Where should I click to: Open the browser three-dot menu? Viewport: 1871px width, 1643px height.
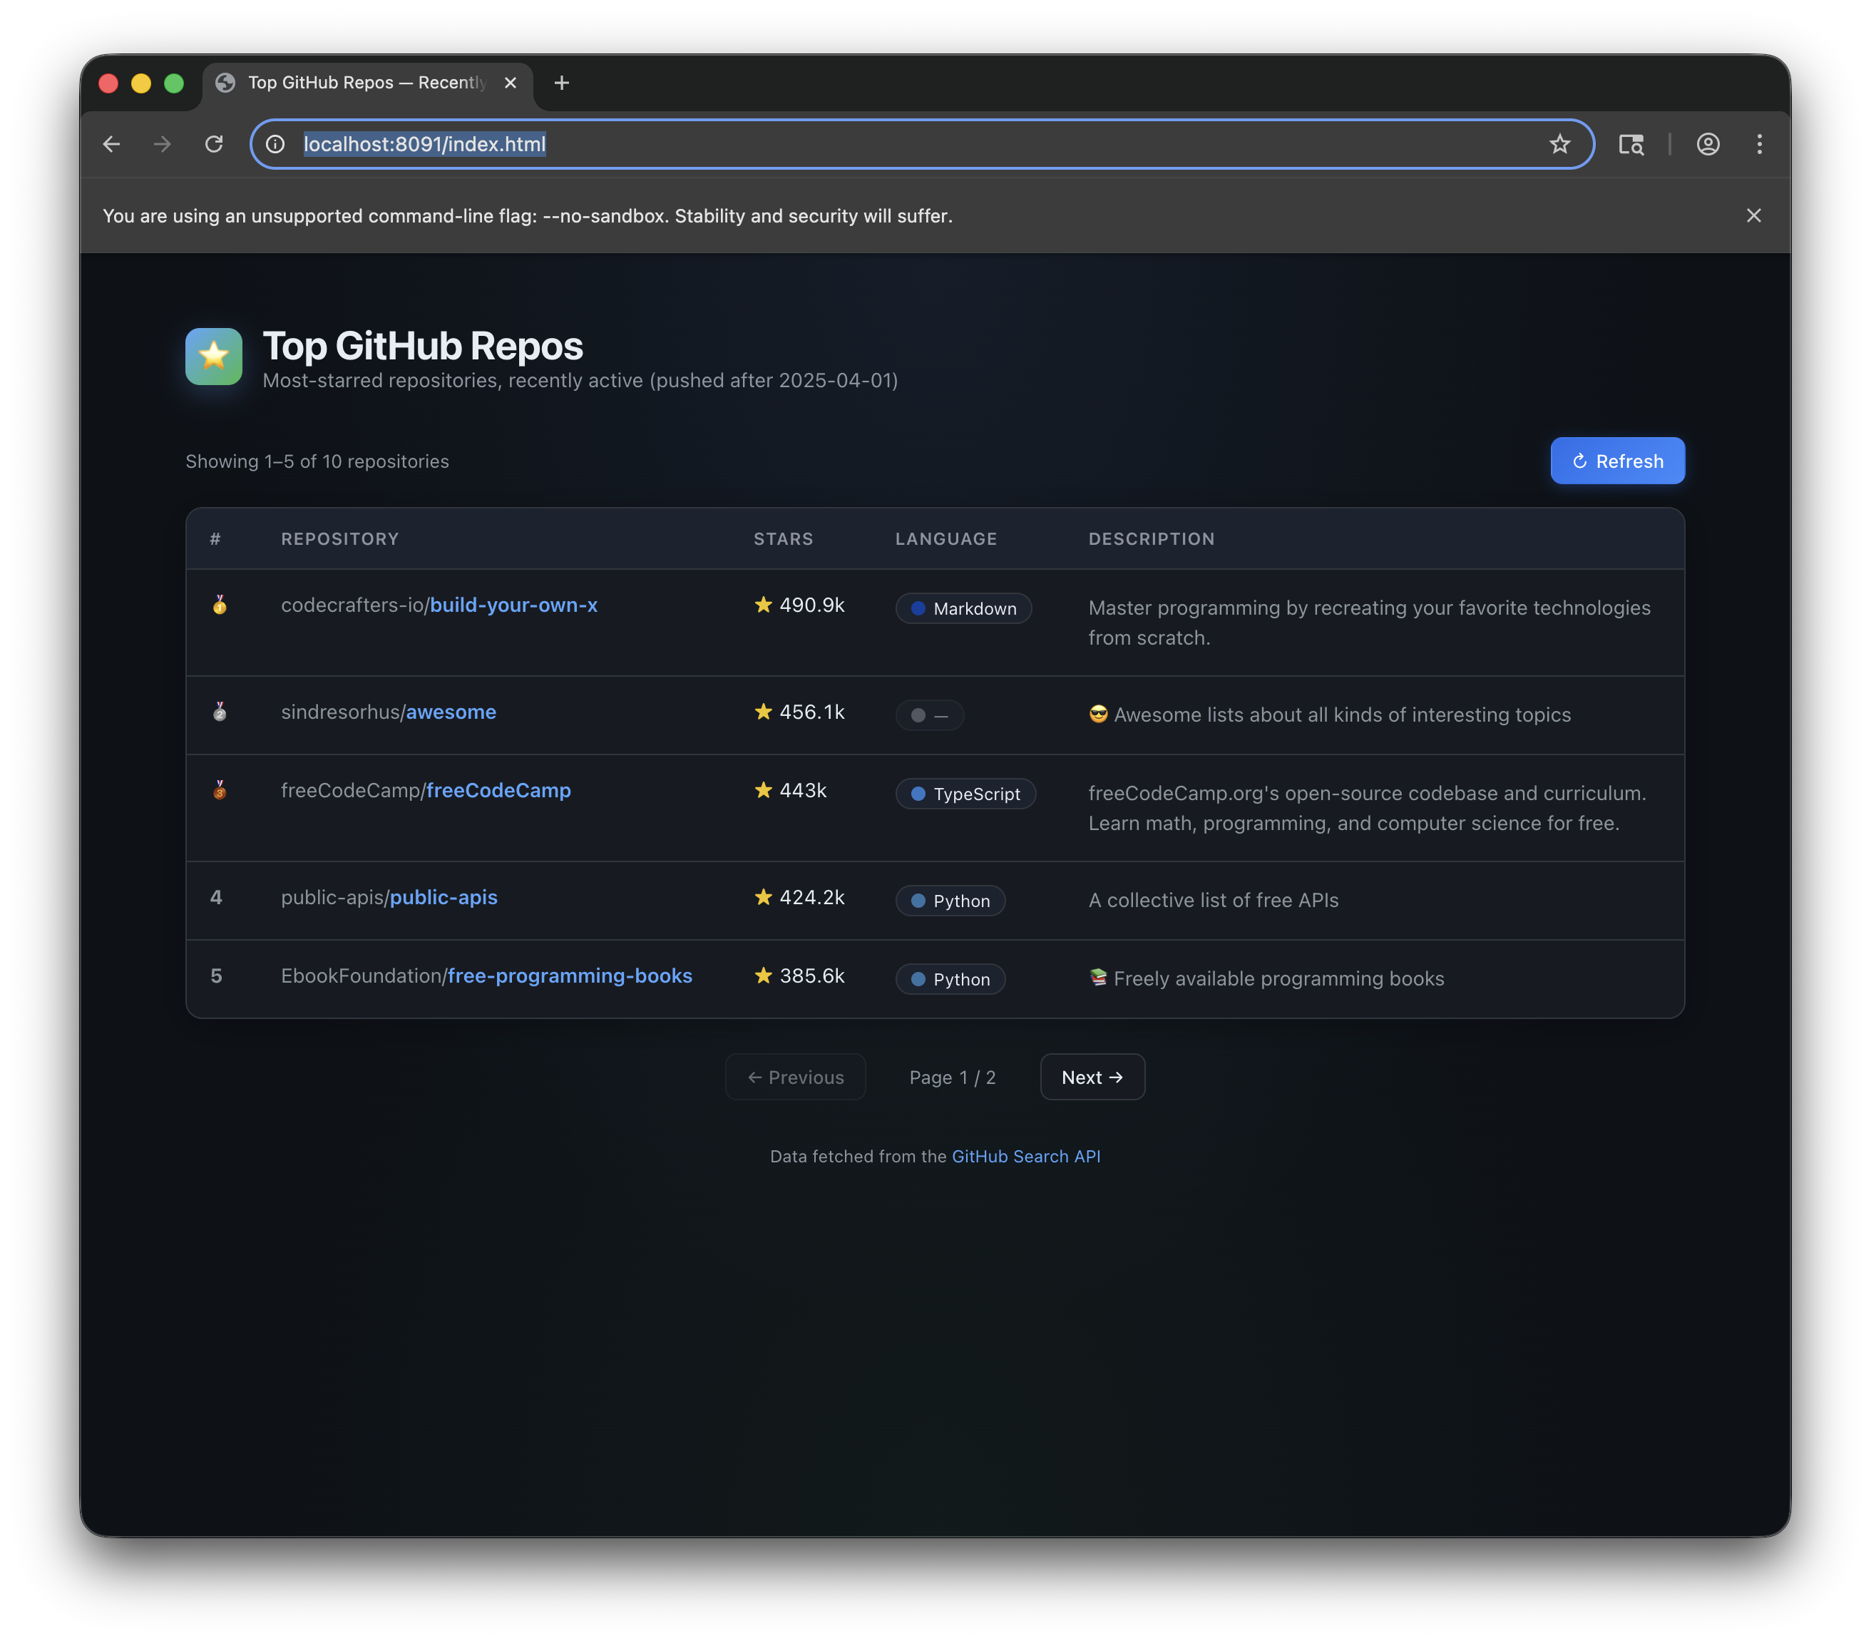[1758, 144]
